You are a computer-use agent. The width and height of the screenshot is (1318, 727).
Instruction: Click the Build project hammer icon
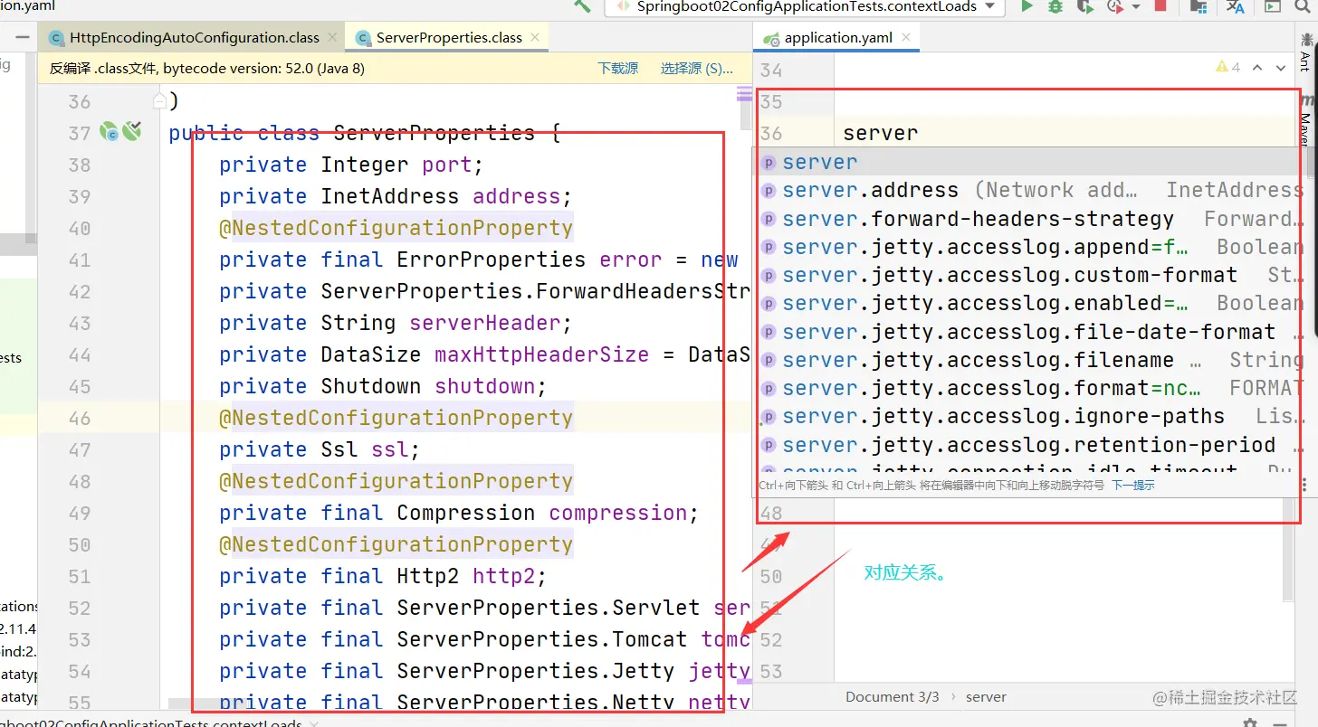582,6
